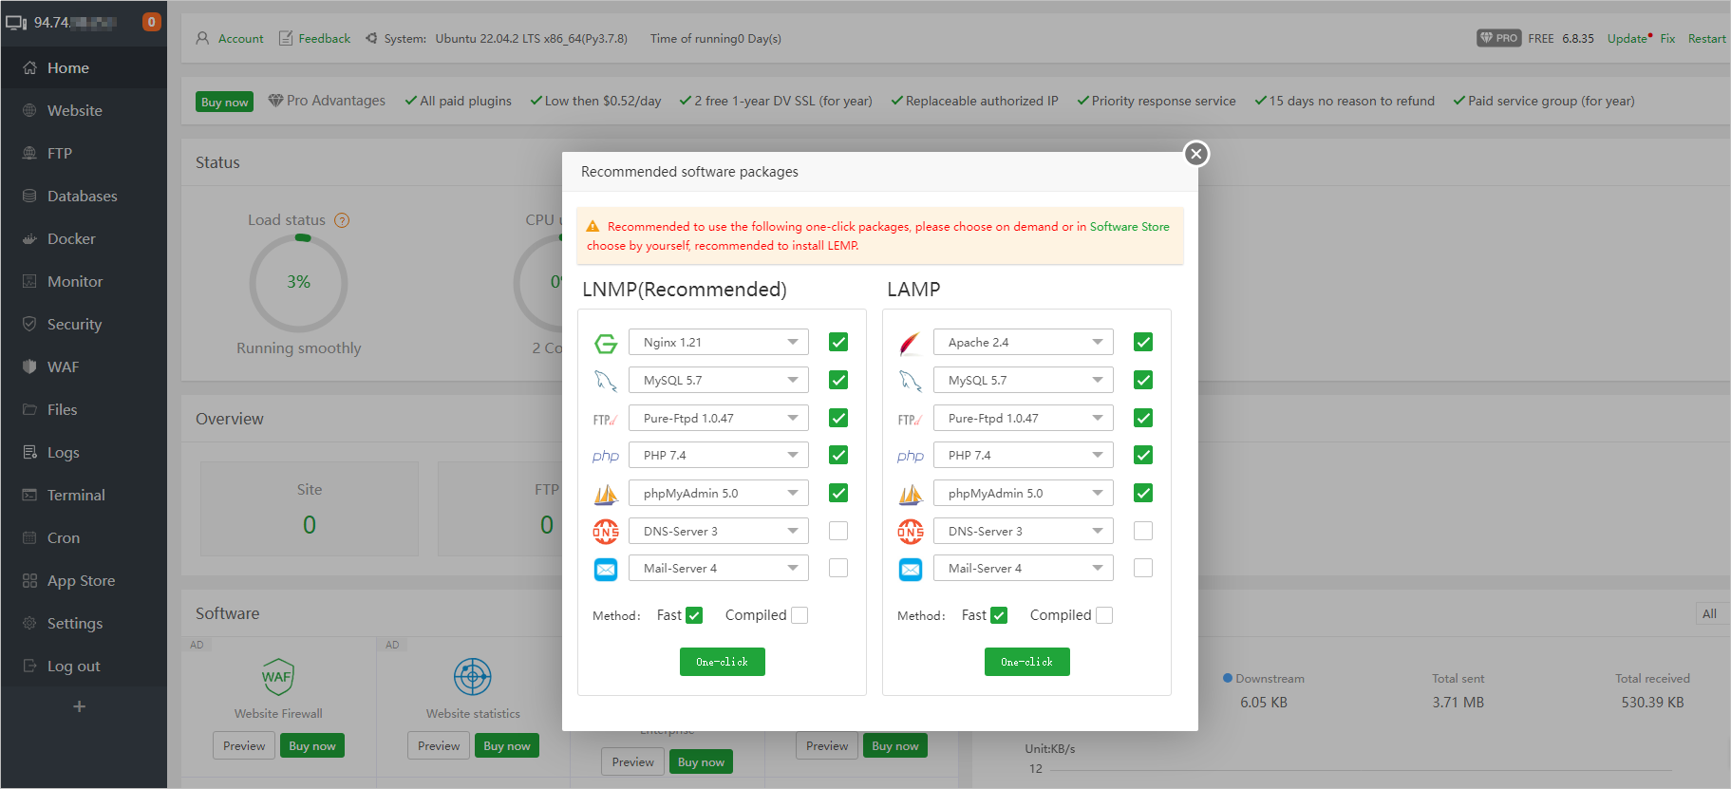Click the Files folder icon
The height and width of the screenshot is (789, 1731).
29,410
